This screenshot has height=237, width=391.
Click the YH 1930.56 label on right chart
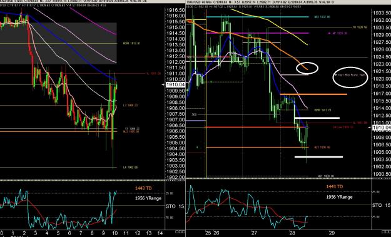click(x=360, y=28)
